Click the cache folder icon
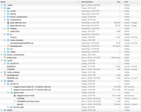Image resolution: width=141 pixels, height=112 pixels. click(x=5, y=60)
